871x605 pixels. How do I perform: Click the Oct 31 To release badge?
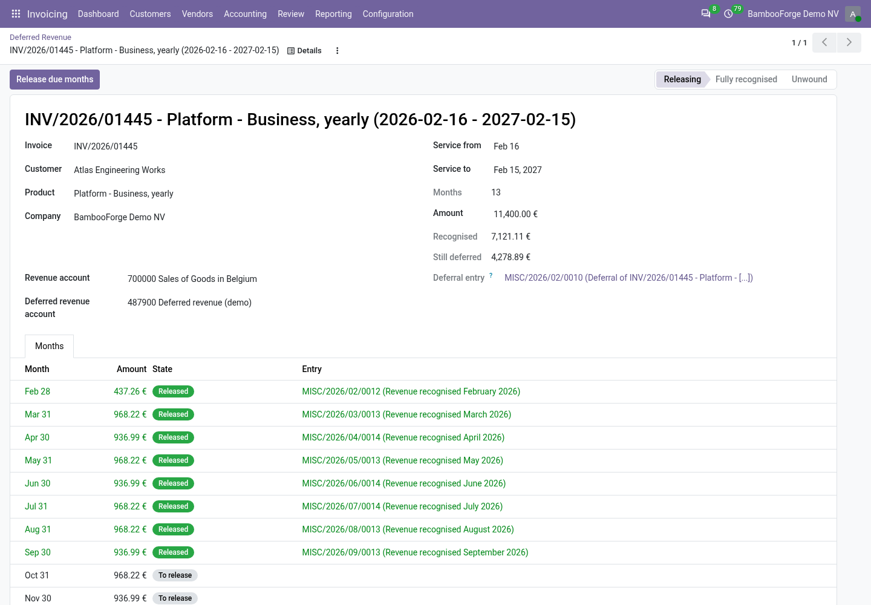(175, 575)
